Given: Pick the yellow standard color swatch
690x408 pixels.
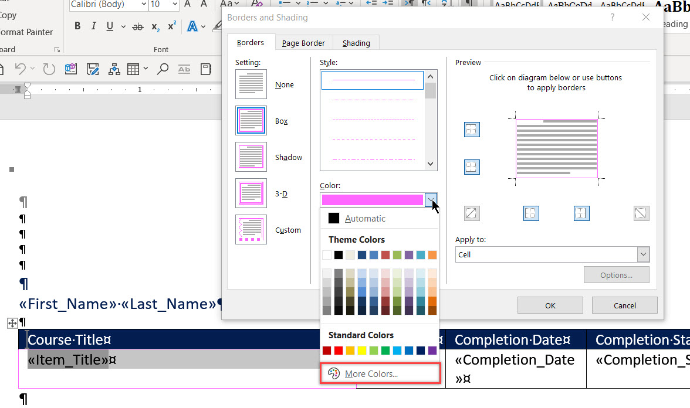Looking at the screenshot, I should coord(361,351).
